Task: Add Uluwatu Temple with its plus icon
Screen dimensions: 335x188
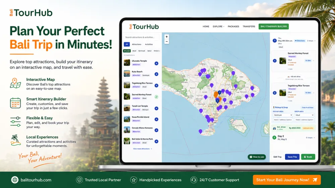Action: click(156, 63)
